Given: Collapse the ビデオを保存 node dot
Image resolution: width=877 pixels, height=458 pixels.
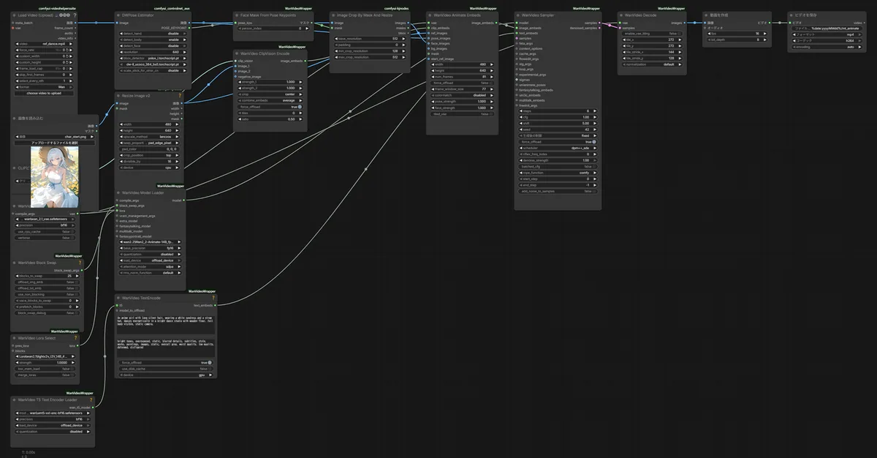Looking at the screenshot, I should [792, 15].
